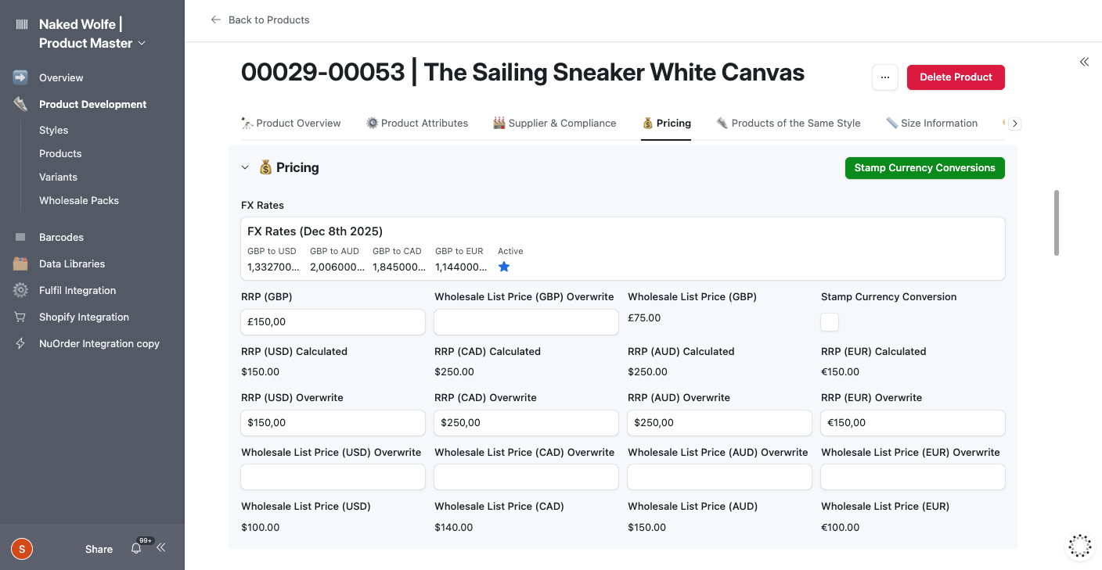Open the Size Information tab

[932, 123]
